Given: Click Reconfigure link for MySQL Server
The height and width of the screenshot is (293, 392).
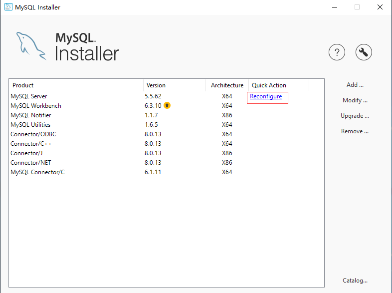Looking at the screenshot, I should coord(266,96).
